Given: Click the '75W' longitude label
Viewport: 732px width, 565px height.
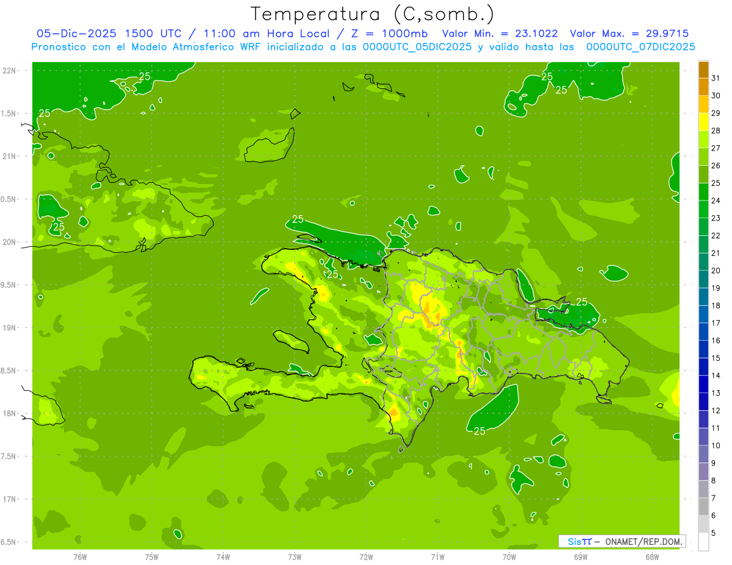Looking at the screenshot, I should pyautogui.click(x=152, y=556).
